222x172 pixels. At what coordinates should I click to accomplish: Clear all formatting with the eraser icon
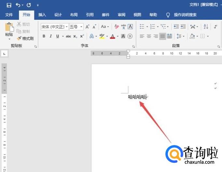pos(117,27)
